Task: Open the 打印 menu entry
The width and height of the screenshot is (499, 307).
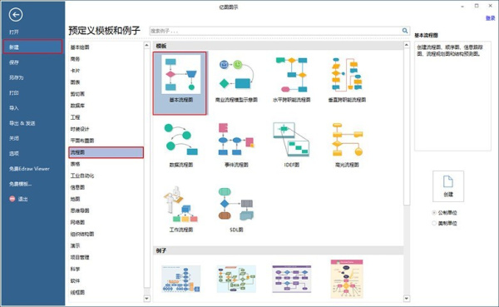Action: tap(13, 92)
